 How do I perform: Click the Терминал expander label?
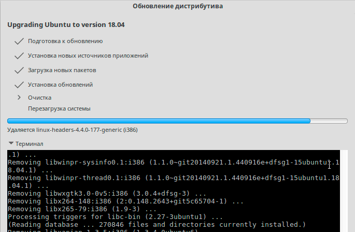(29, 144)
